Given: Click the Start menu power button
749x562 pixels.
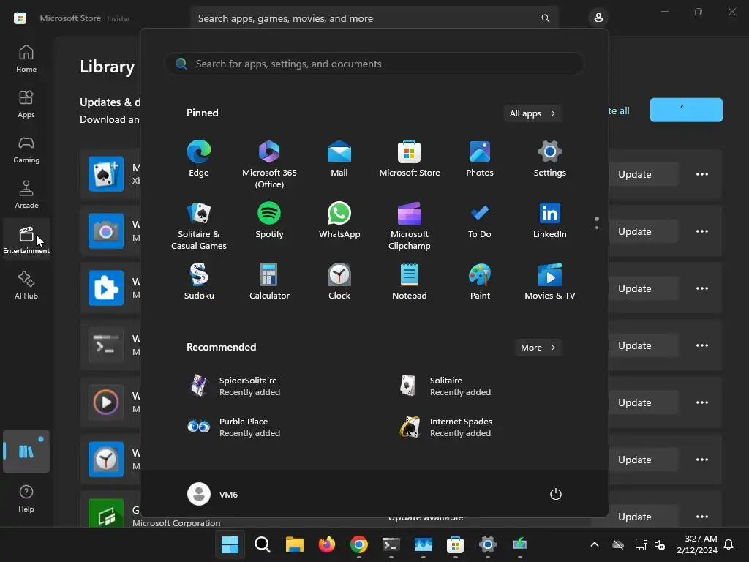Looking at the screenshot, I should click(x=556, y=494).
